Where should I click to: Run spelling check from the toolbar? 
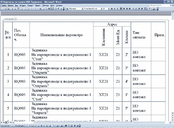pyautogui.click(x=18, y=9)
